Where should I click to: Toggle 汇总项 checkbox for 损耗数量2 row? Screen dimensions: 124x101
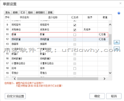tap(75, 59)
